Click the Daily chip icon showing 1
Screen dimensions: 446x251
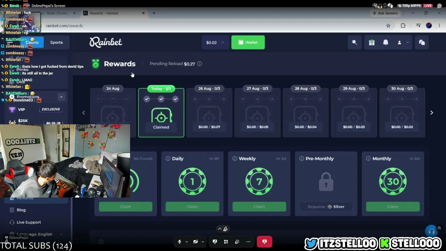[x=192, y=181]
